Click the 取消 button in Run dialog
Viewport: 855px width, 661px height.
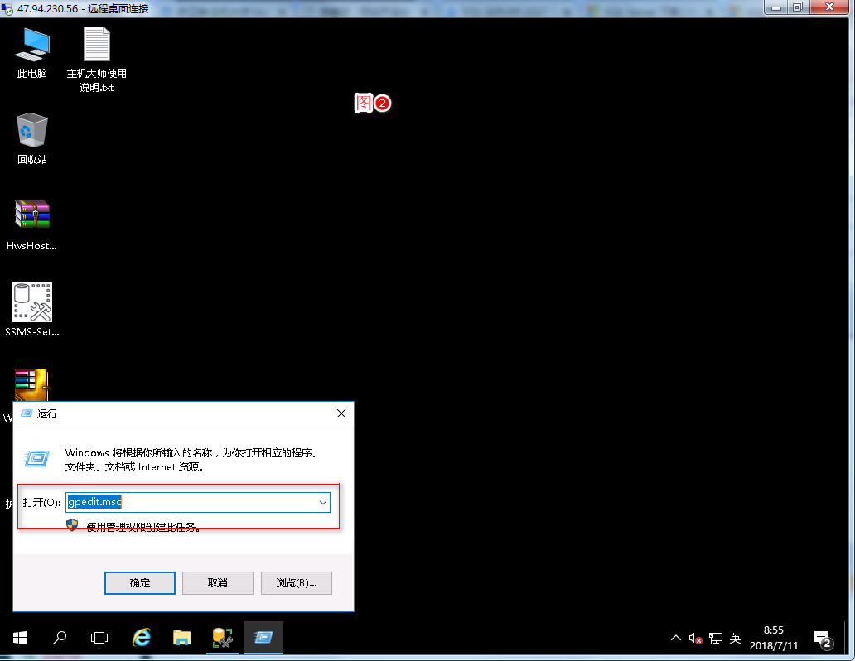(x=218, y=582)
